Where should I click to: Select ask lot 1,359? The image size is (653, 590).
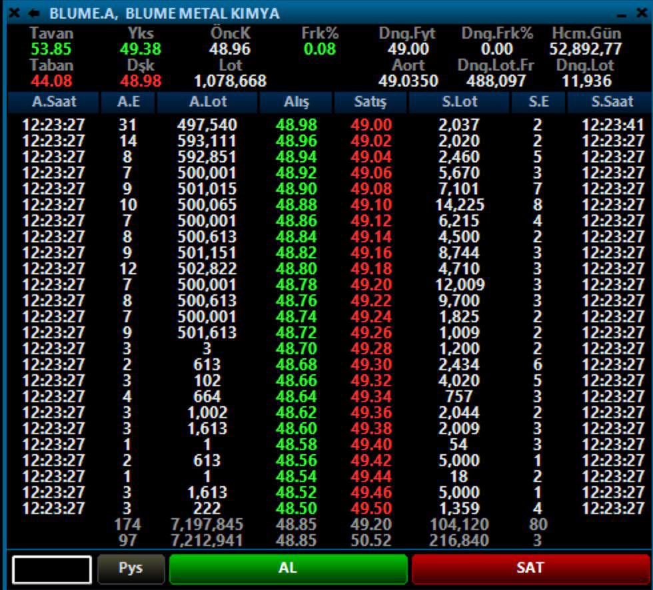459,509
